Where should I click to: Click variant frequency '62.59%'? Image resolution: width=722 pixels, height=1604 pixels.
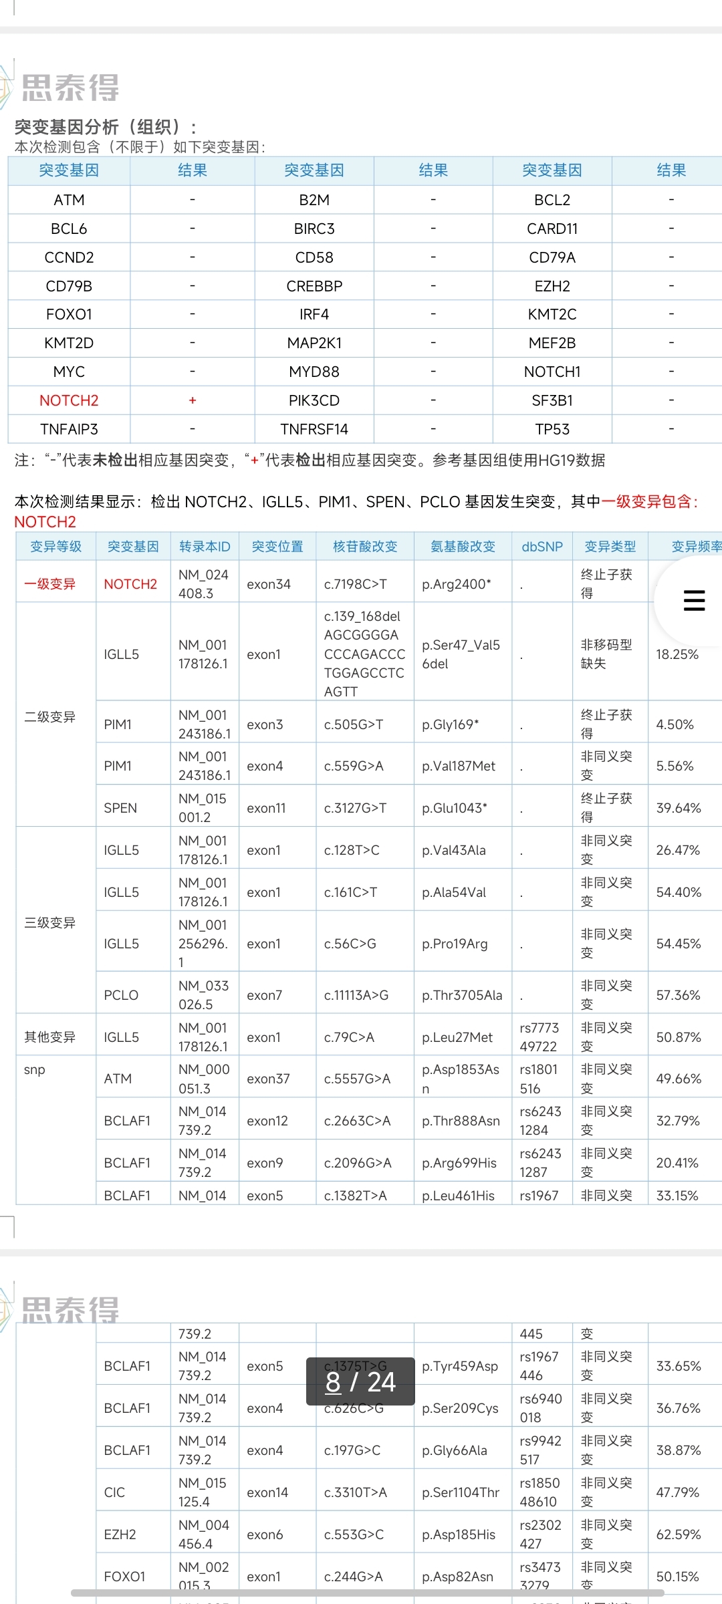(x=679, y=1534)
